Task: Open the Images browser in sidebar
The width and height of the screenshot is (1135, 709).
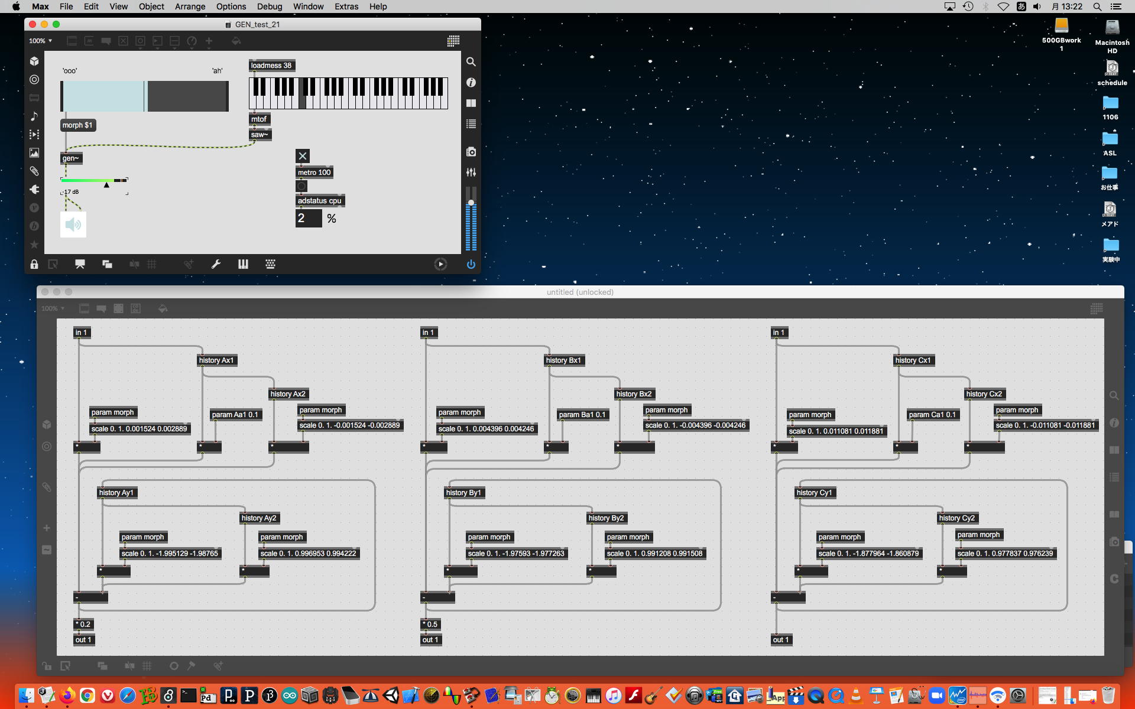Action: point(34,153)
